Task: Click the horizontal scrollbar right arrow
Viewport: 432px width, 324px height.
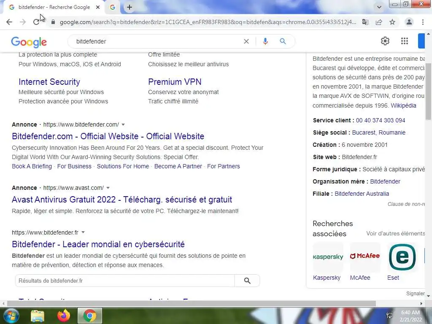Action: (421, 304)
